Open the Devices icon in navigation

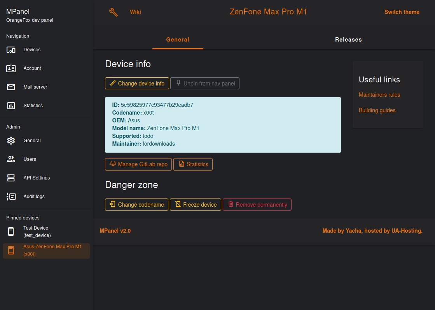11,50
